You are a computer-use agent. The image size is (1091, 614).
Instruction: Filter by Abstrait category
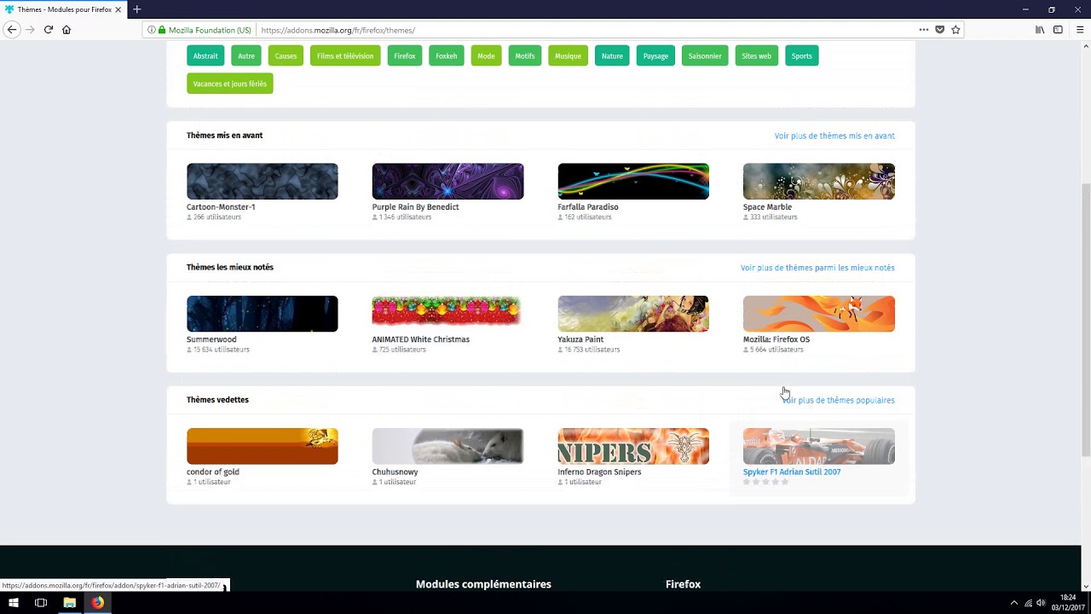tap(205, 56)
